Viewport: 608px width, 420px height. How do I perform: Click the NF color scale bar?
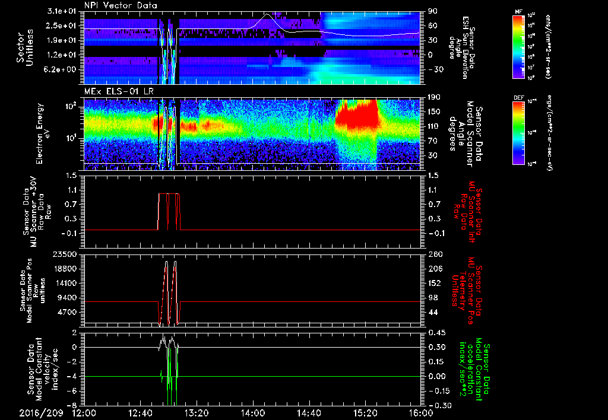click(518, 47)
